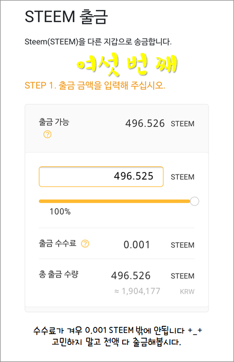Click the round slider handle at 100%
The width and height of the screenshot is (234, 362).
[x=195, y=201]
